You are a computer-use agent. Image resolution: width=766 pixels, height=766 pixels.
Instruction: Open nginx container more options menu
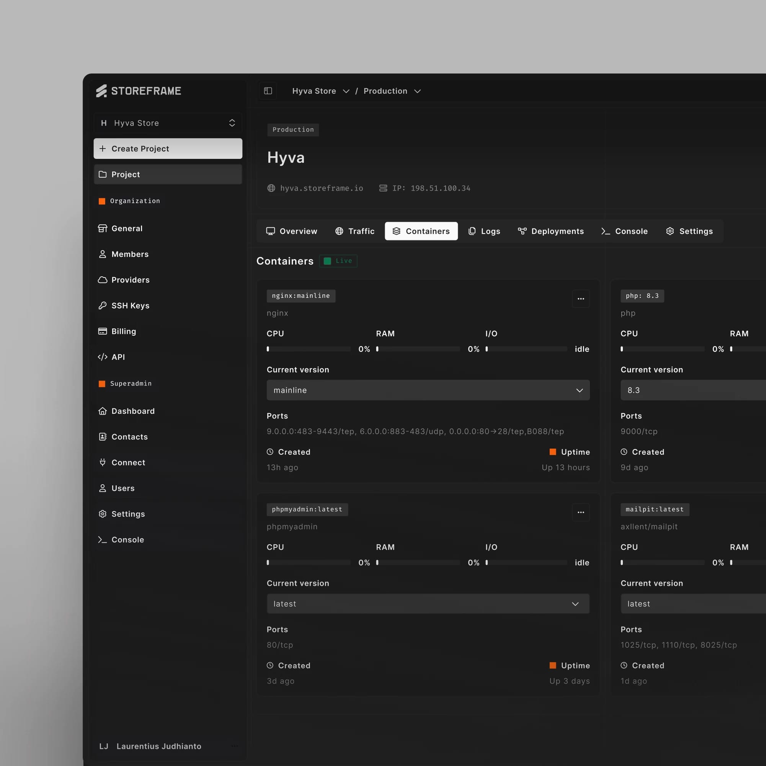click(x=581, y=299)
